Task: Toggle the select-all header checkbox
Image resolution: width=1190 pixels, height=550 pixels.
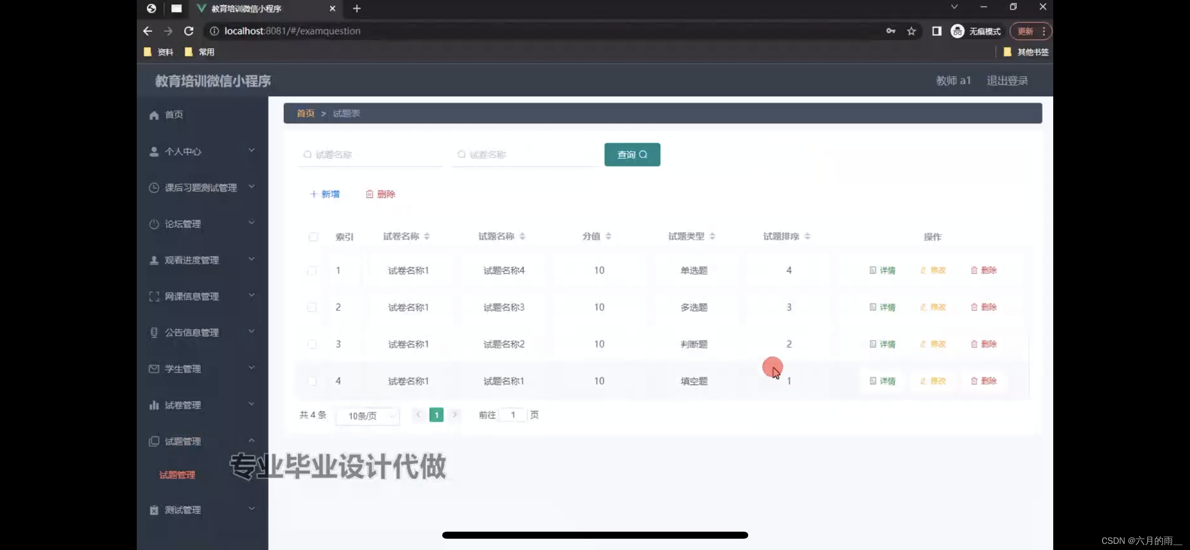Action: [x=313, y=237]
